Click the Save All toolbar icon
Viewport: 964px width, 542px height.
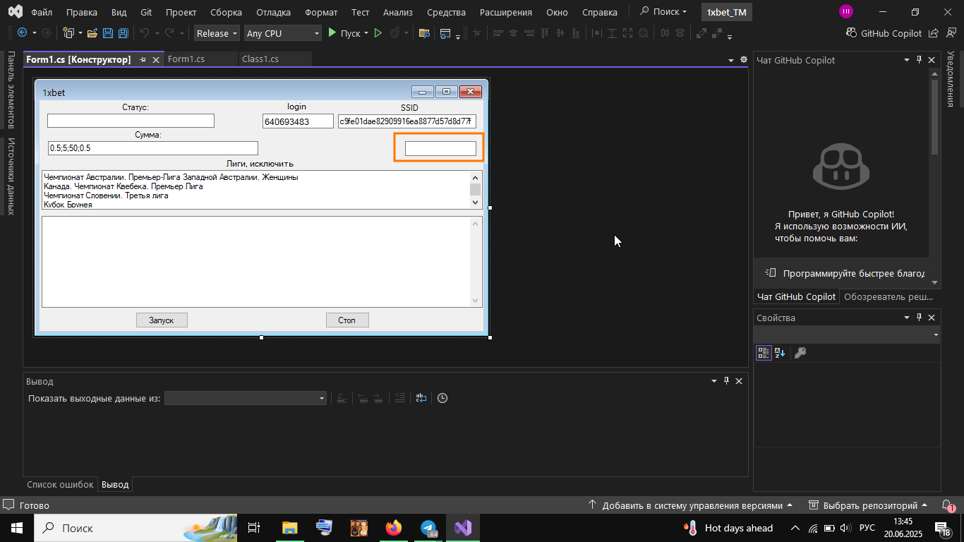[x=123, y=33]
